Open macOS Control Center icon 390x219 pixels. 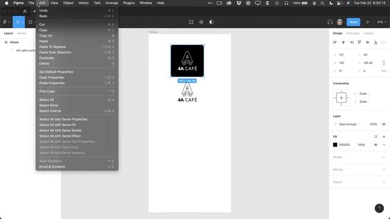(339, 3)
